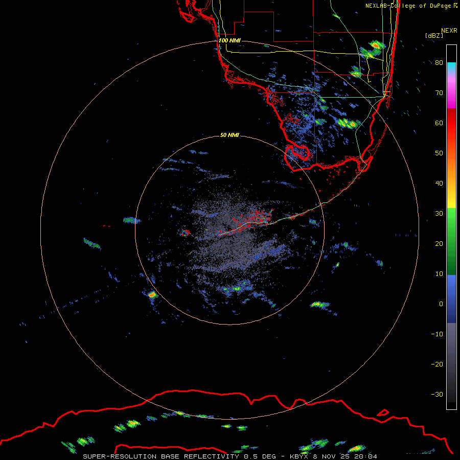Image resolution: width=460 pixels, height=460 pixels.
Task: Click the 70 value on dBZ scale
Action: pos(439,93)
